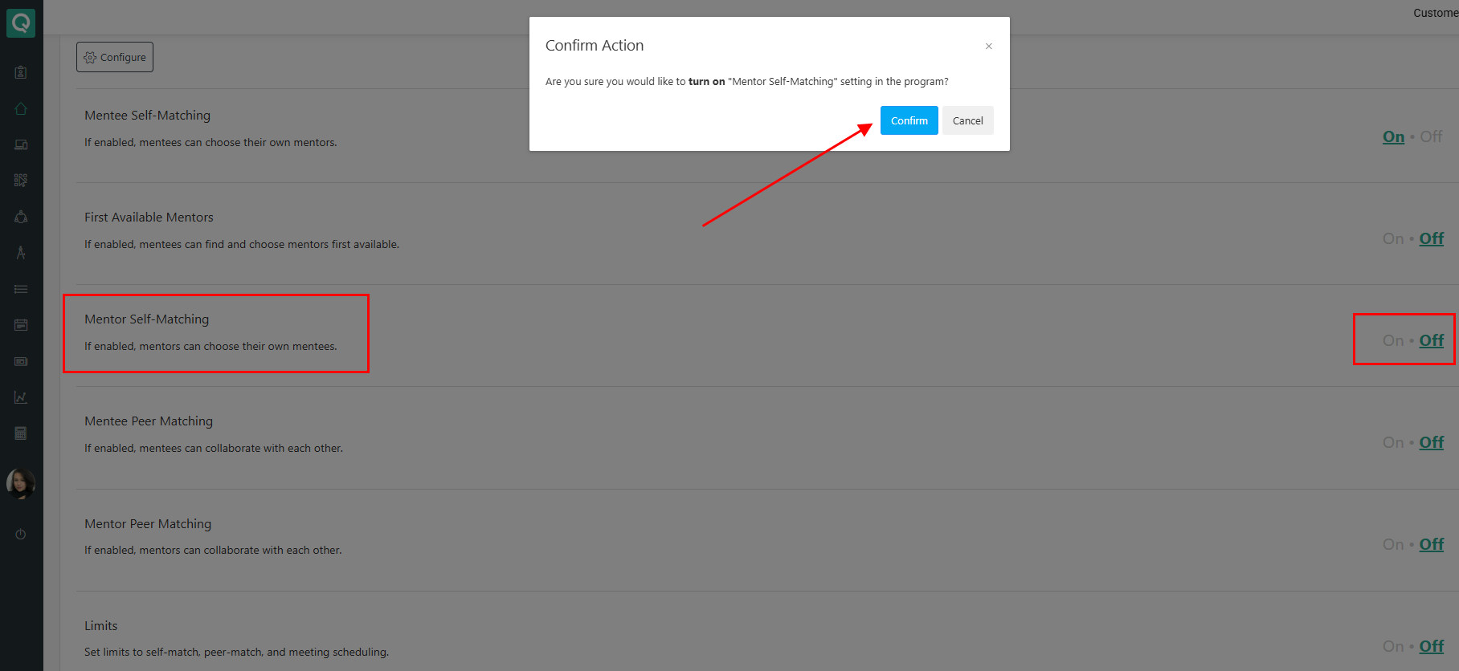Viewport: 1459px width, 671px height.
Task: Open the drafting compass icon in sidebar
Action: [x=21, y=253]
